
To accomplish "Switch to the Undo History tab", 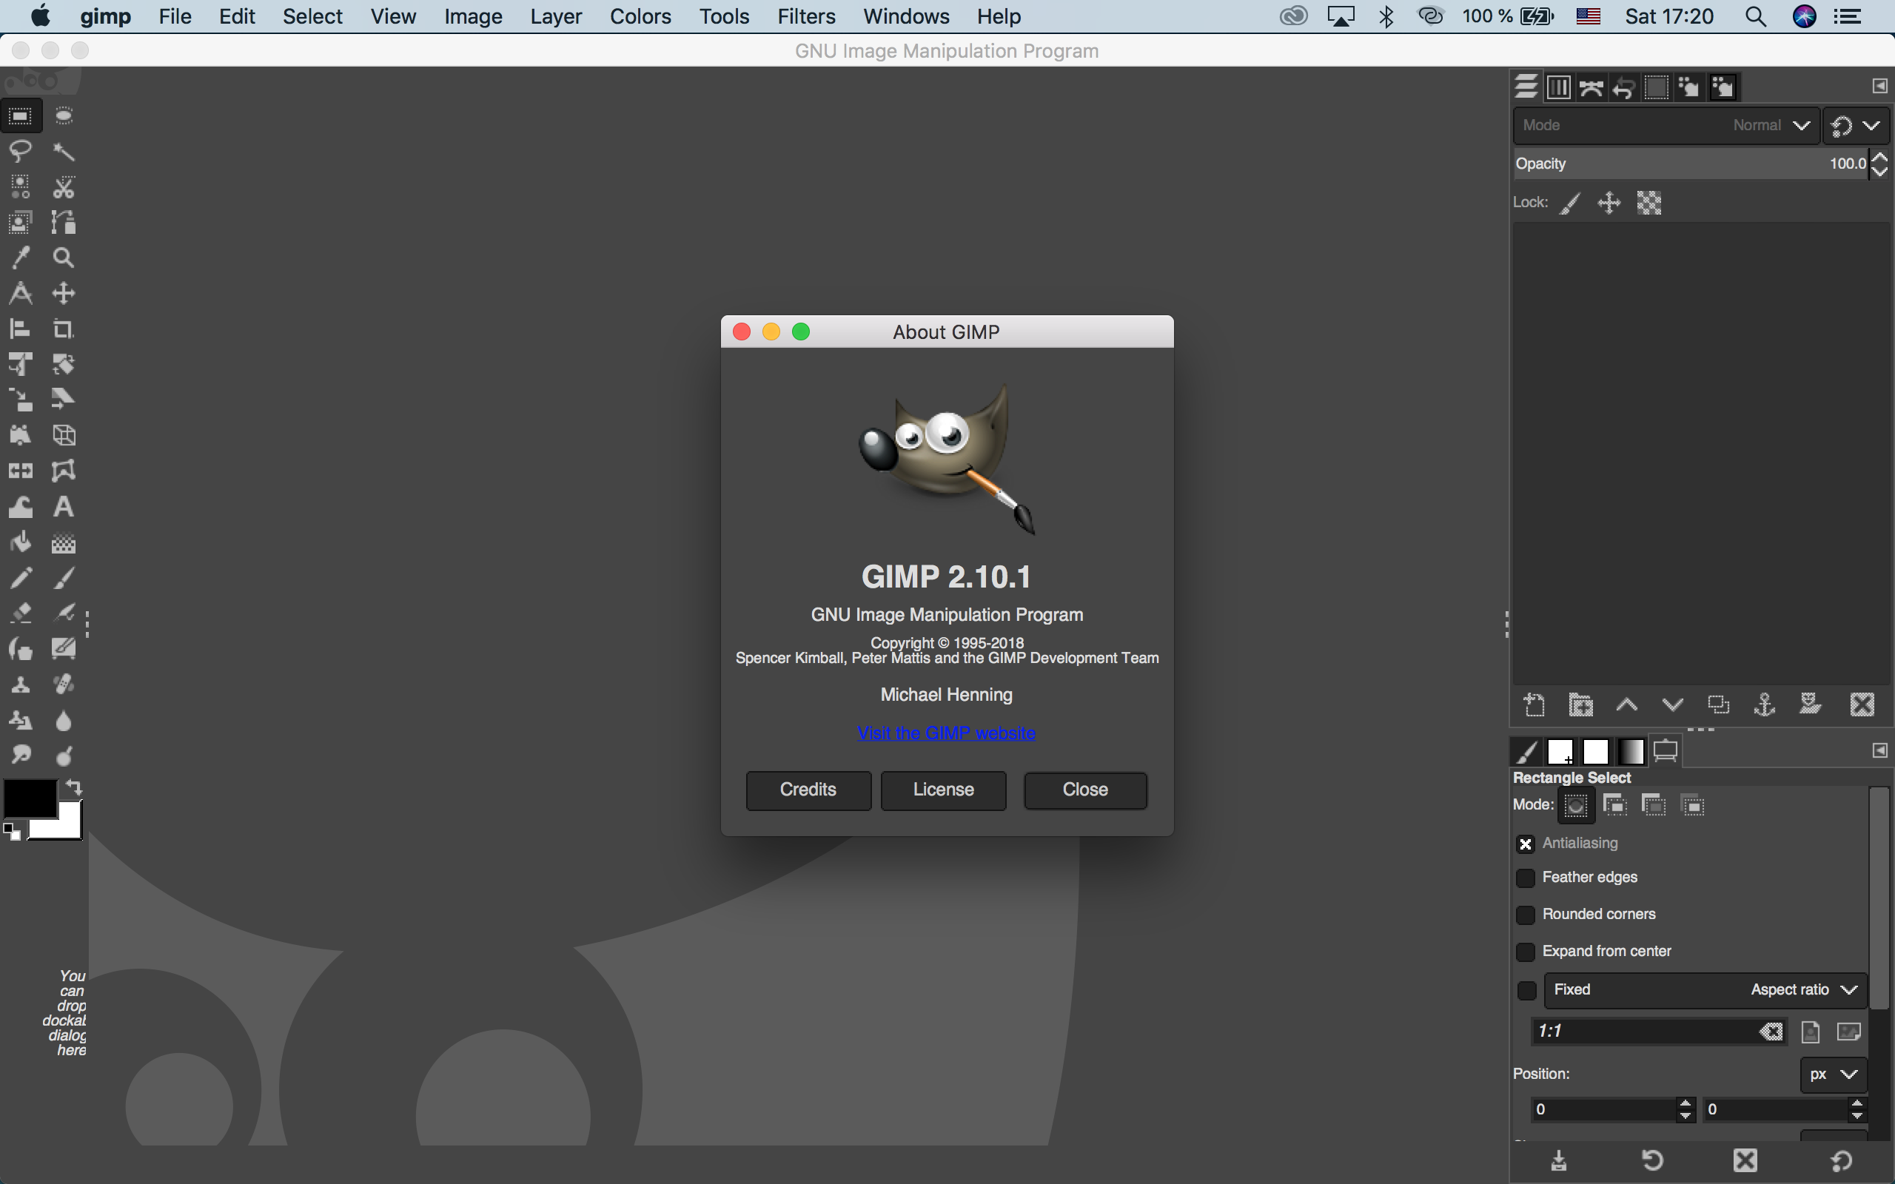I will point(1624,87).
